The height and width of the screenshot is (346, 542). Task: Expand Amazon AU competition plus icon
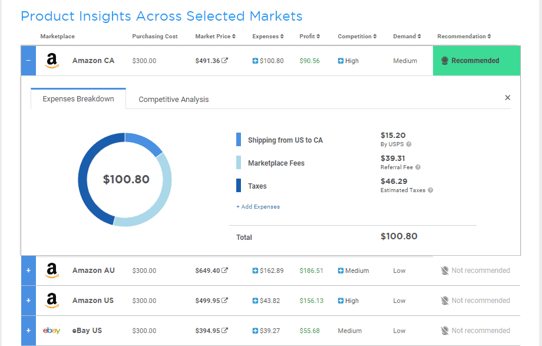pos(341,271)
